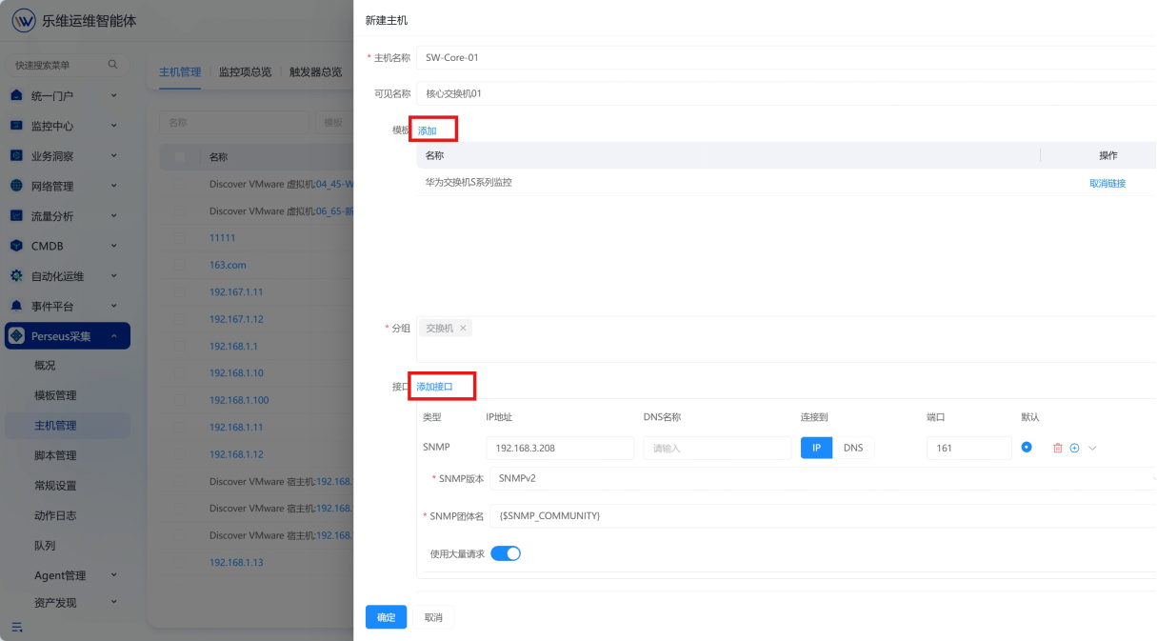
Task: Open the SNMP版本 dropdown
Action: point(823,478)
